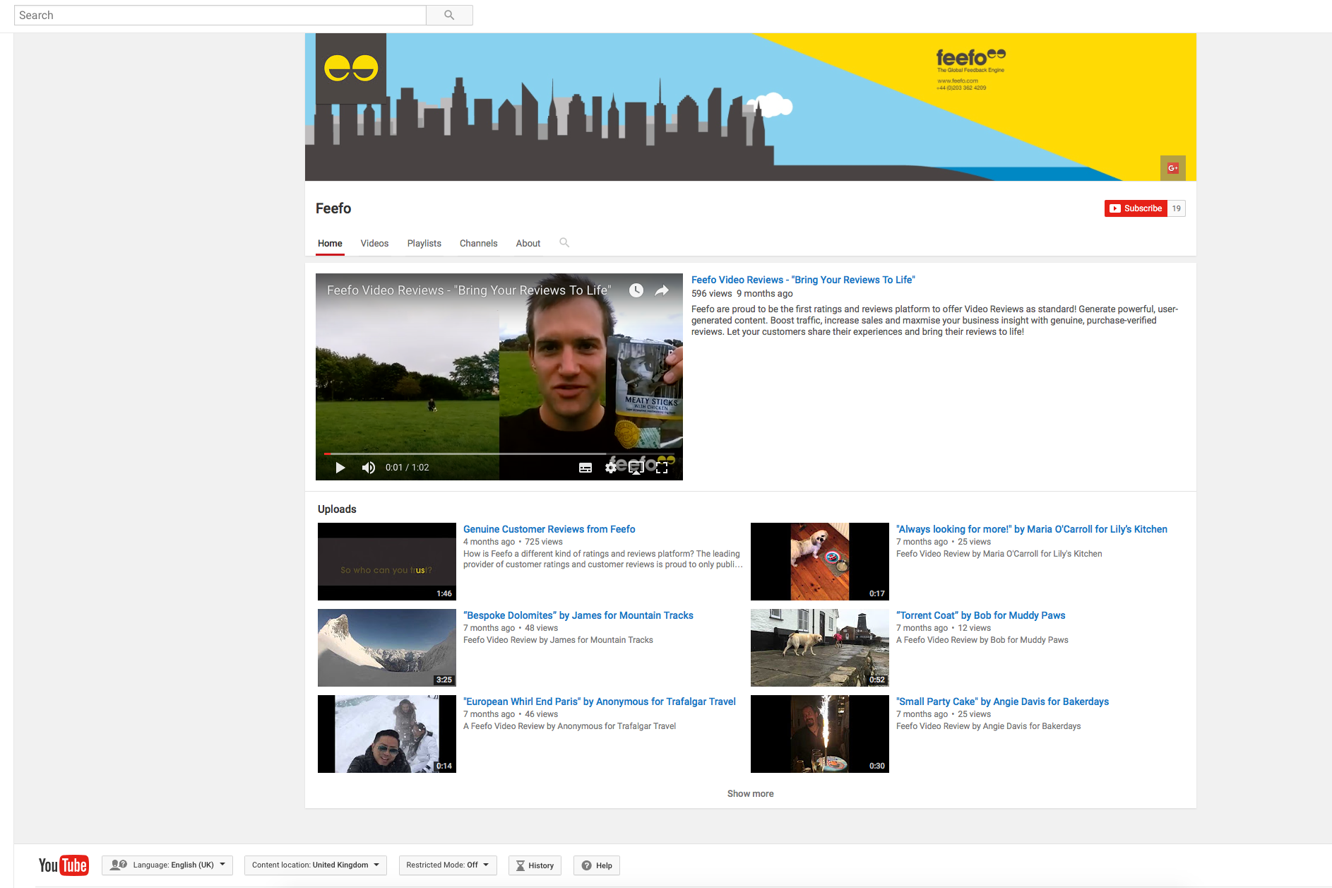
Task: Mute the video with the speaker icon
Action: pyautogui.click(x=369, y=468)
